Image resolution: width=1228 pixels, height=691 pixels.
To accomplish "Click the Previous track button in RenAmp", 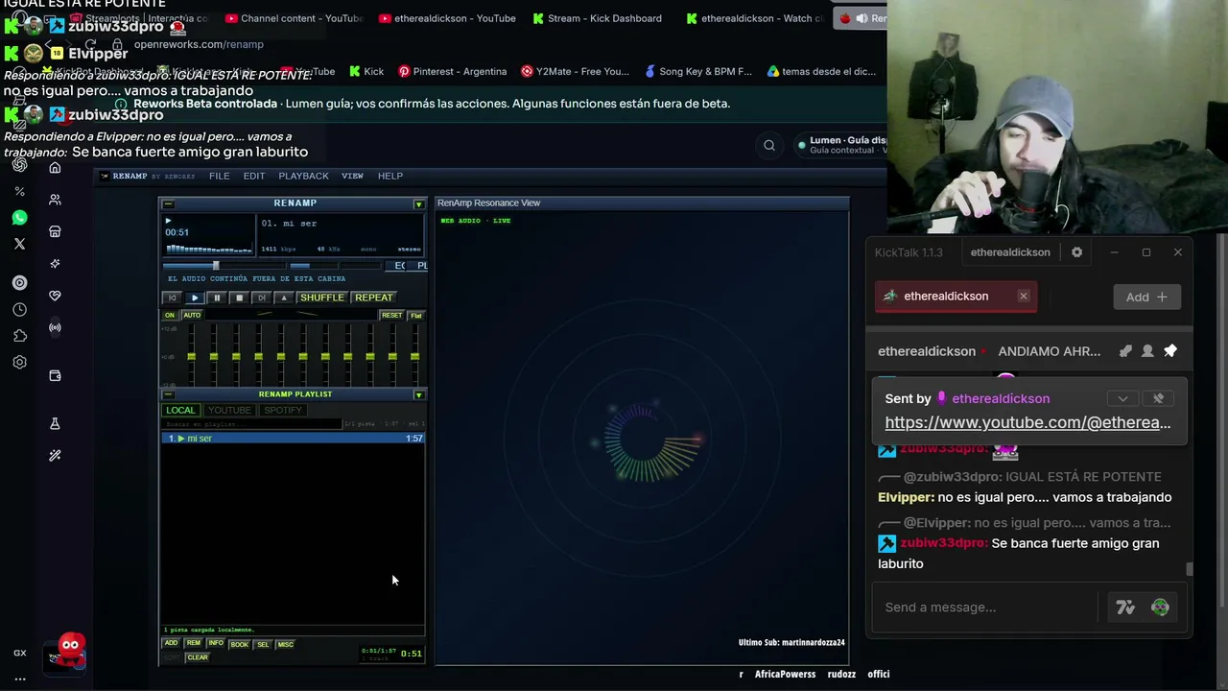I will (x=173, y=298).
